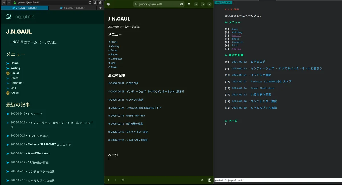Open 2026-02-12 11月の旅の写真 in left browser
Screen dimensions: 342x185
point(30,162)
